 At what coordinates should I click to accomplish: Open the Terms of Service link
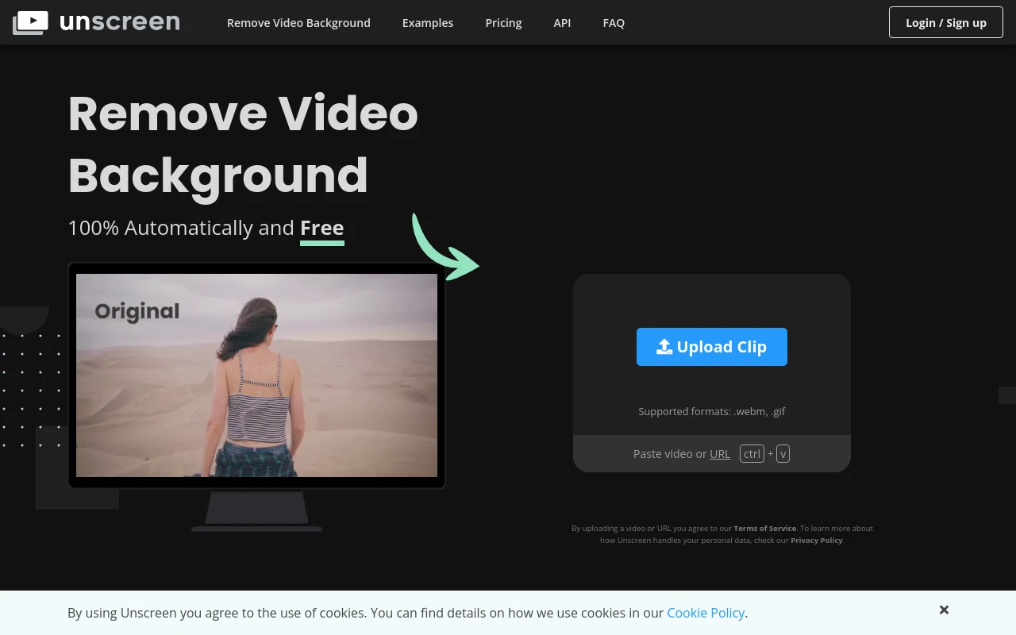tap(764, 528)
